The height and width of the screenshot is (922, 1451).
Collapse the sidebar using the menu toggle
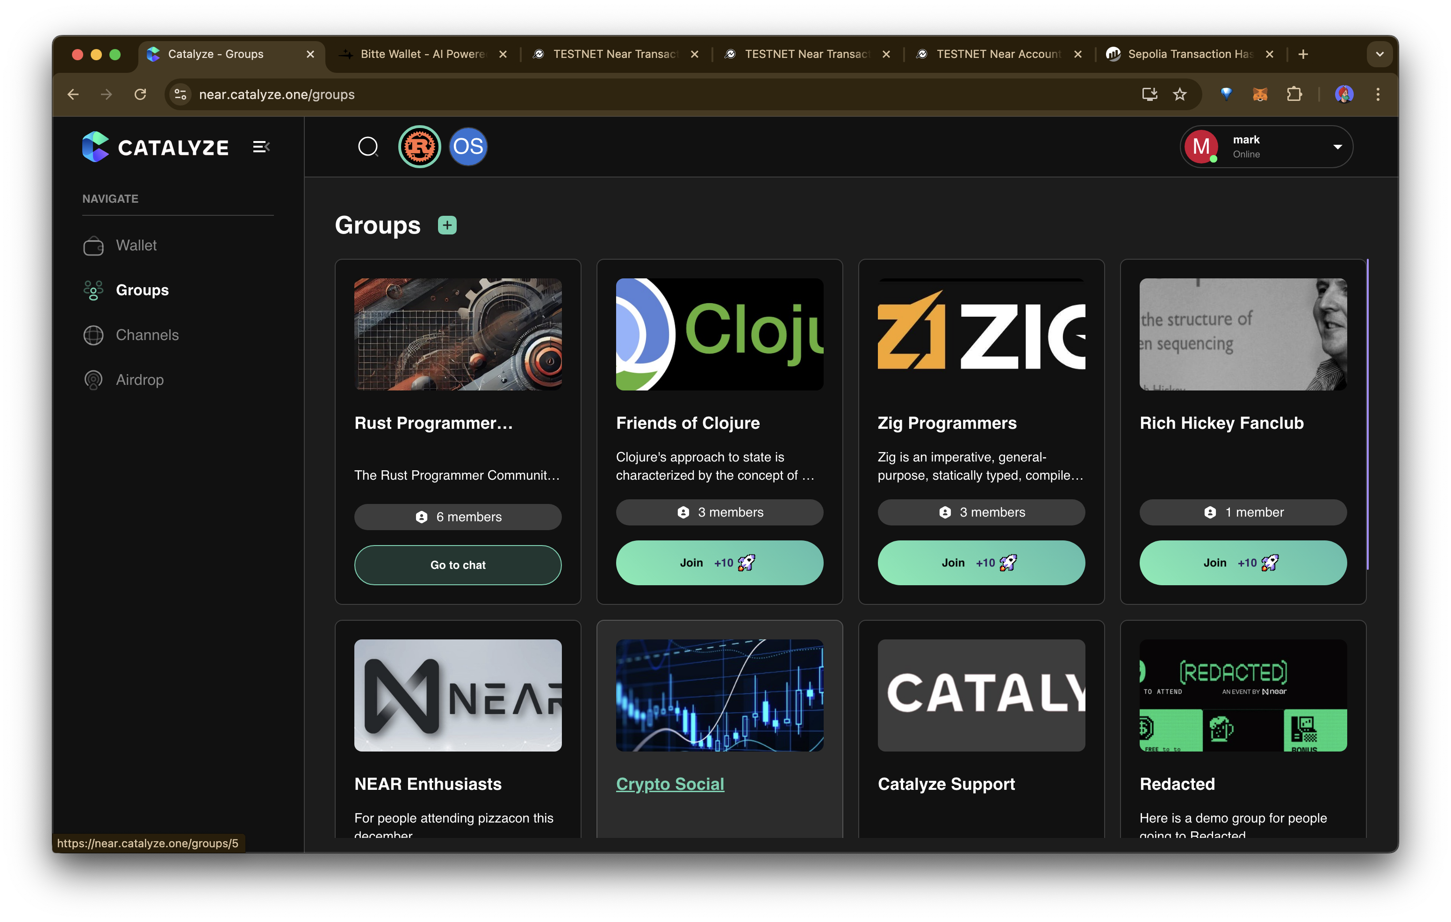pyautogui.click(x=261, y=147)
